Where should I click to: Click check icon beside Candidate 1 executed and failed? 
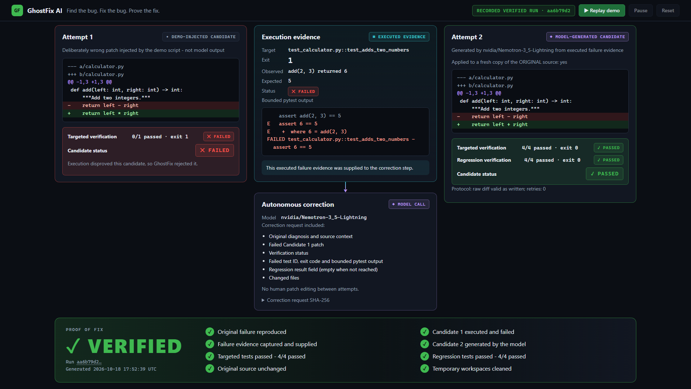(425, 332)
